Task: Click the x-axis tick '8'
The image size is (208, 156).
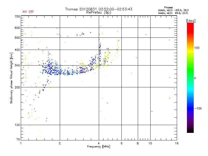Action: pyautogui.click(x=138, y=143)
